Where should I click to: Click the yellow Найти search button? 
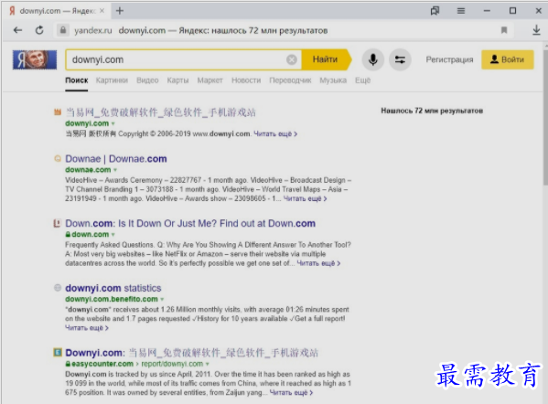click(327, 59)
